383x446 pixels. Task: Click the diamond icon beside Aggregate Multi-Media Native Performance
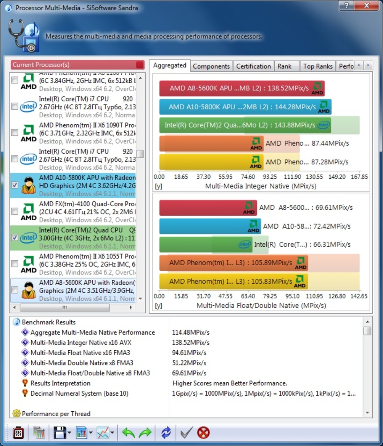pyautogui.click(x=25, y=332)
